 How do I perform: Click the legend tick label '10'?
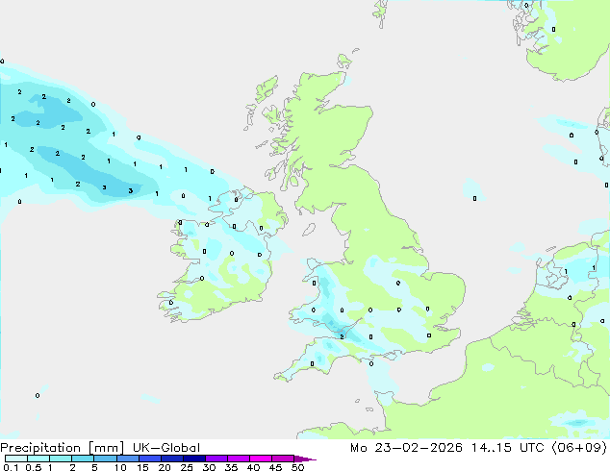pos(120,467)
